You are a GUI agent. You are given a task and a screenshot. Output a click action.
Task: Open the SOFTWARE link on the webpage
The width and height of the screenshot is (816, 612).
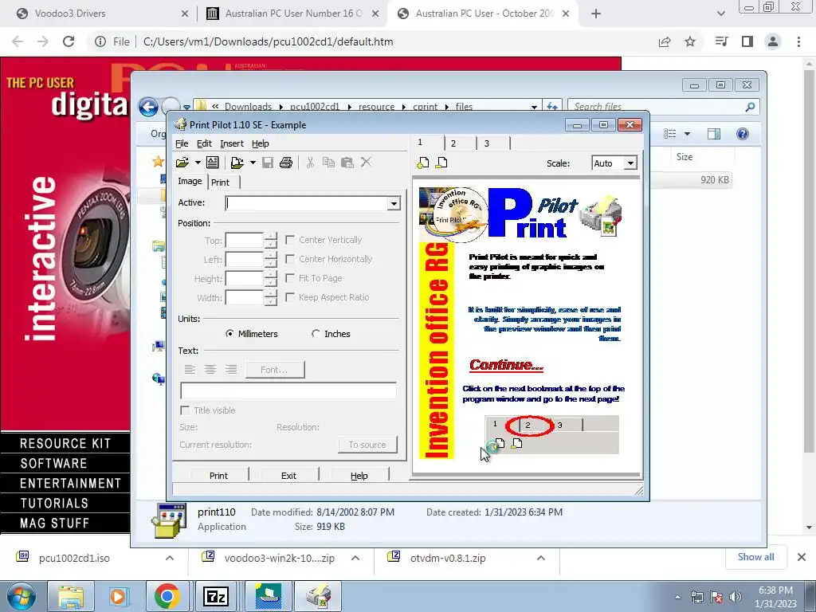coord(53,463)
